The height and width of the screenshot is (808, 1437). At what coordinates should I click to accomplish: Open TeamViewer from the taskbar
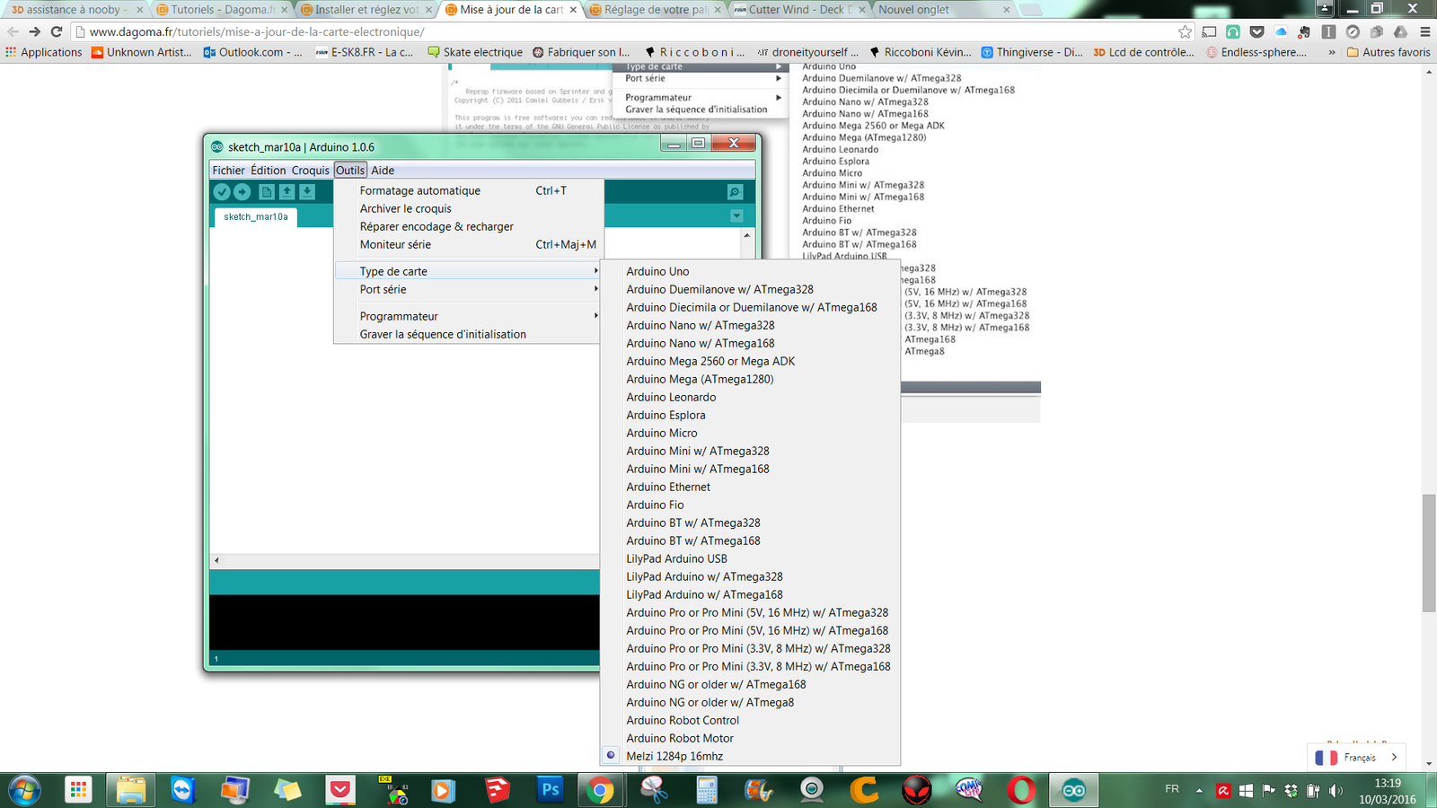pyautogui.click(x=183, y=790)
